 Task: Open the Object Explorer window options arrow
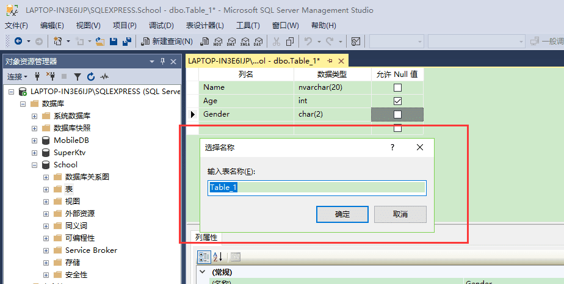[x=152, y=62]
